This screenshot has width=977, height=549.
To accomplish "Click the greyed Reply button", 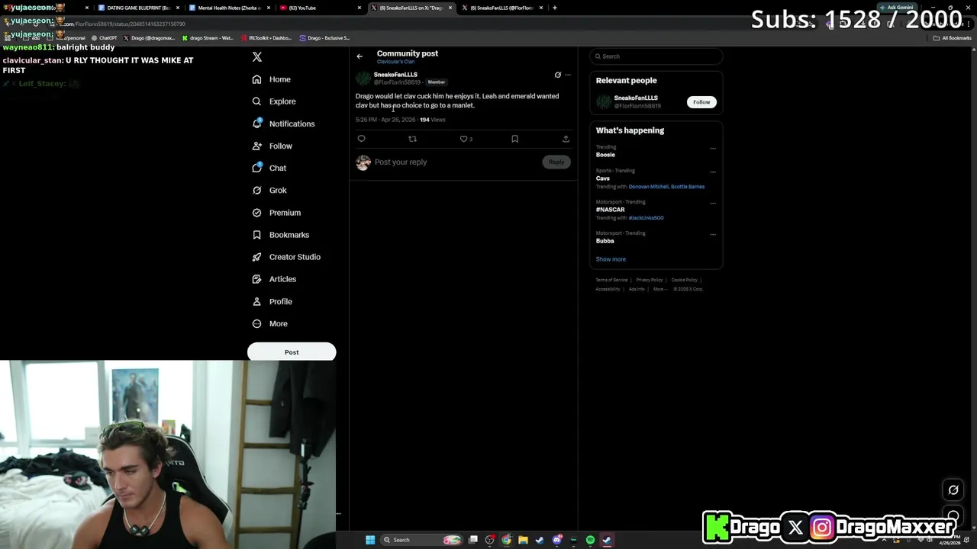I will [556, 162].
